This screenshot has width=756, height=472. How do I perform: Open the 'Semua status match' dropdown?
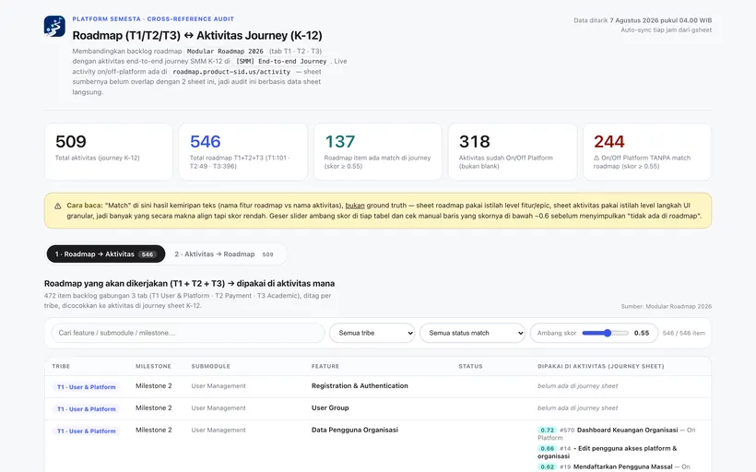(x=472, y=333)
